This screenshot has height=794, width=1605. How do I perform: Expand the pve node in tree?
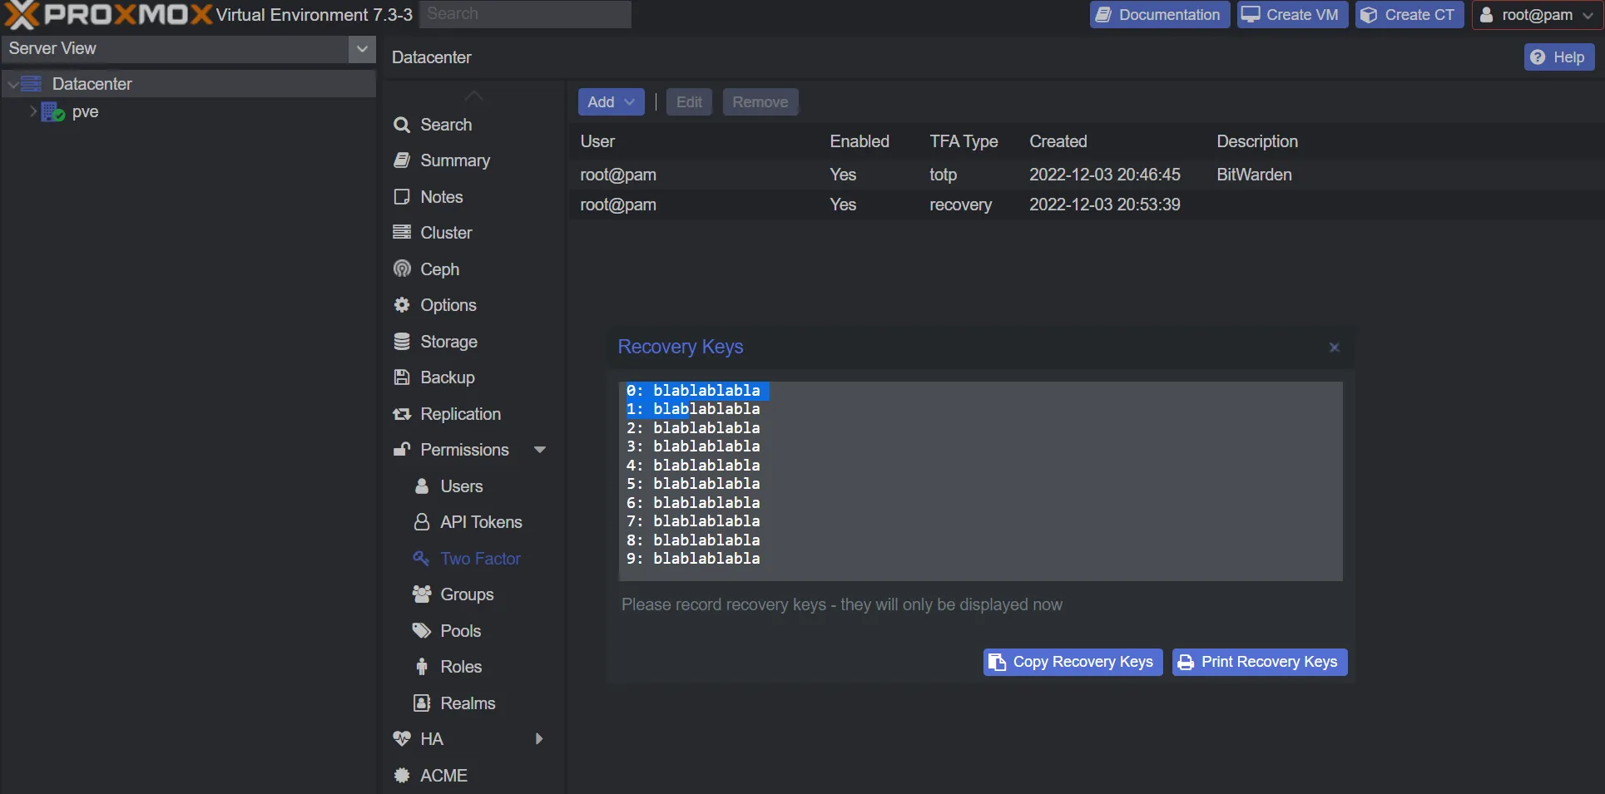pyautogui.click(x=33, y=111)
